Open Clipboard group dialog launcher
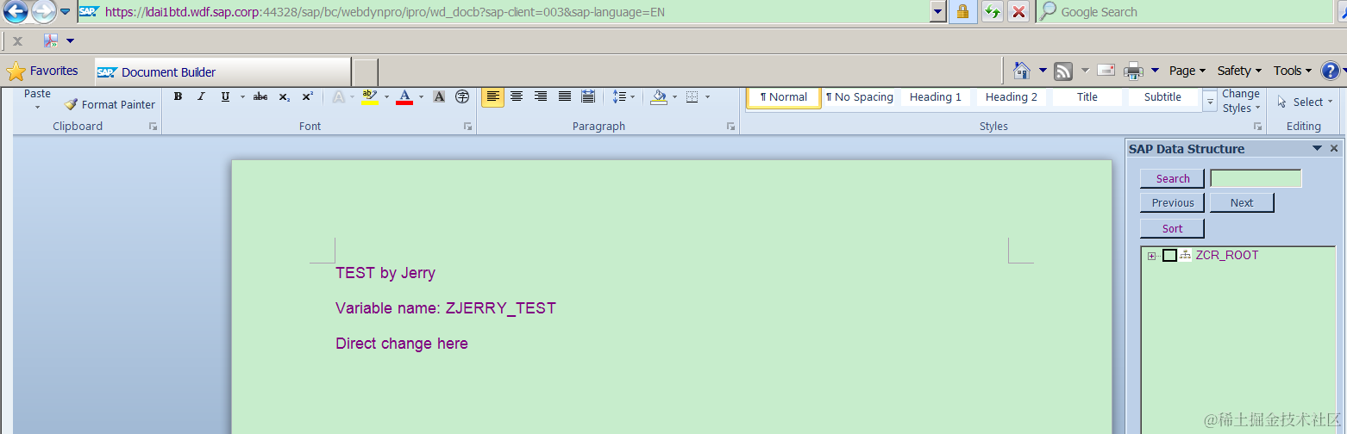 point(153,127)
